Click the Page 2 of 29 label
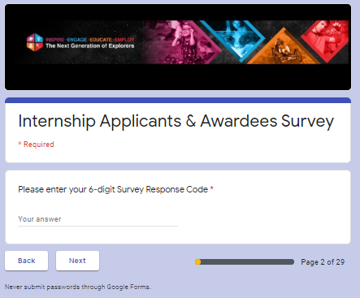Screen dimensions: 360x298 coord(323,262)
